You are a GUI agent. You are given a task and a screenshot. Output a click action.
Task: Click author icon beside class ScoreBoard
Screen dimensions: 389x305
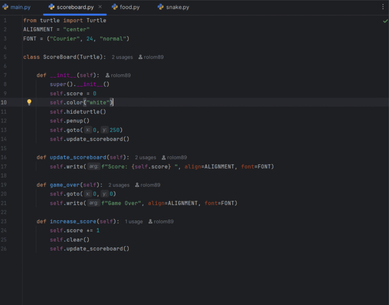pos(141,57)
